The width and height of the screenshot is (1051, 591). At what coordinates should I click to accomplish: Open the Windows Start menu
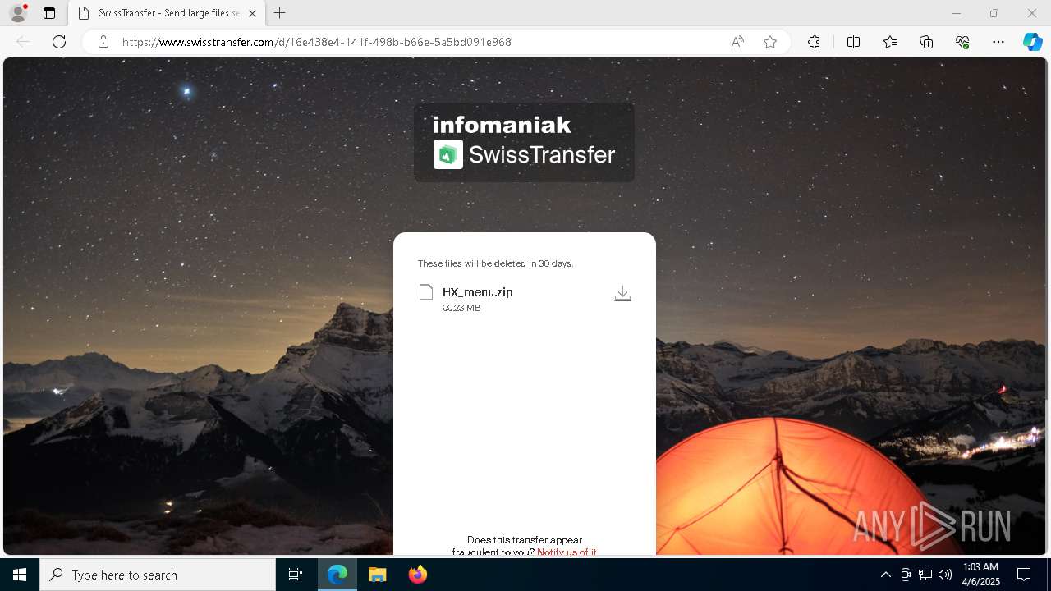click(20, 575)
